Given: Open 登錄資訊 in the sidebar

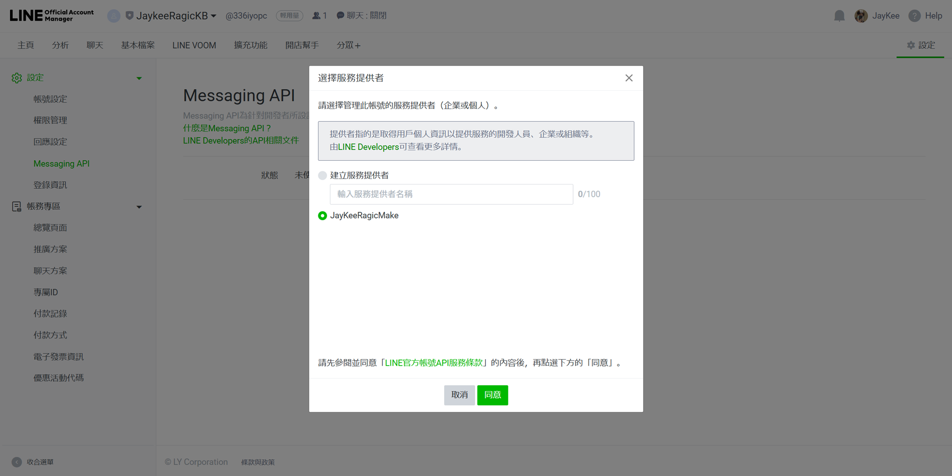Looking at the screenshot, I should 50,185.
